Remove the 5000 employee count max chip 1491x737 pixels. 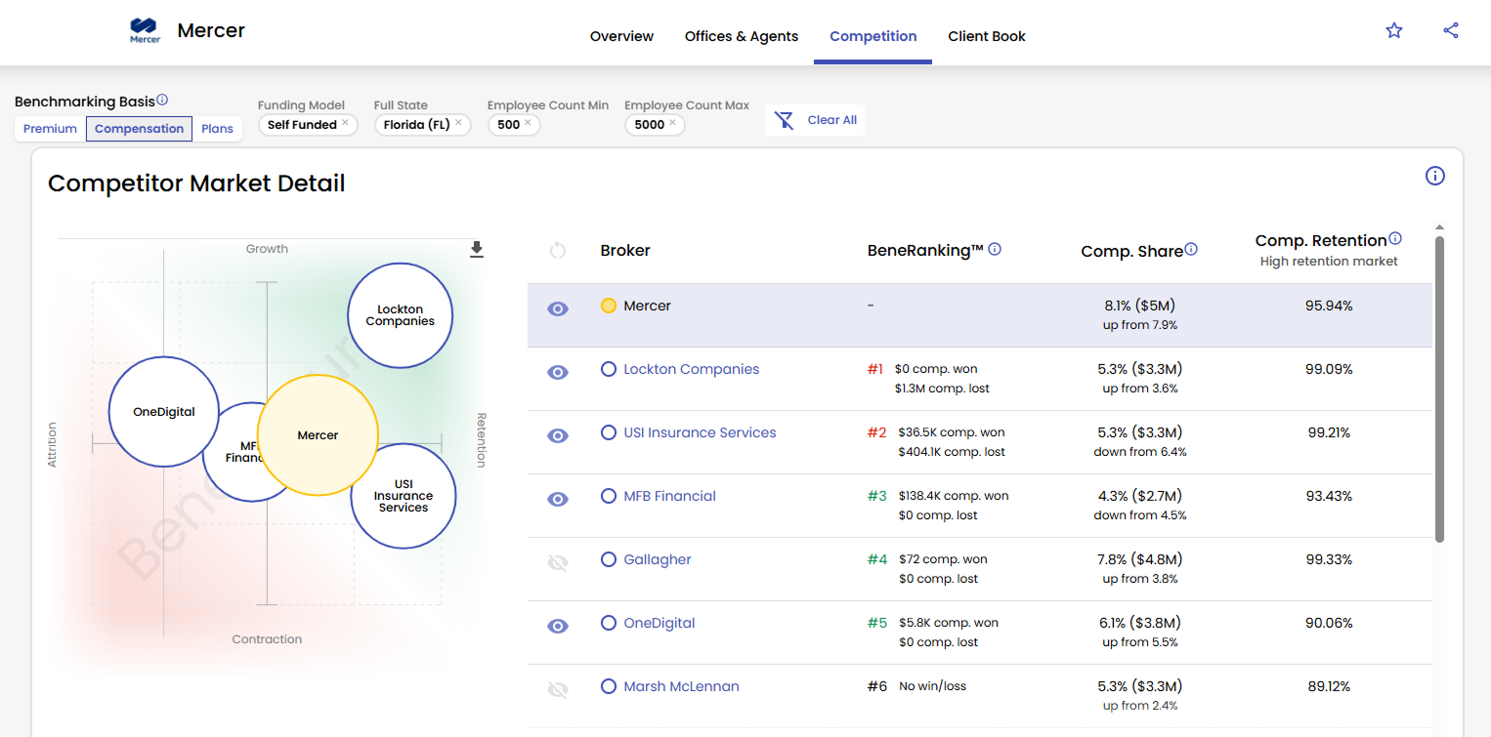[672, 123]
